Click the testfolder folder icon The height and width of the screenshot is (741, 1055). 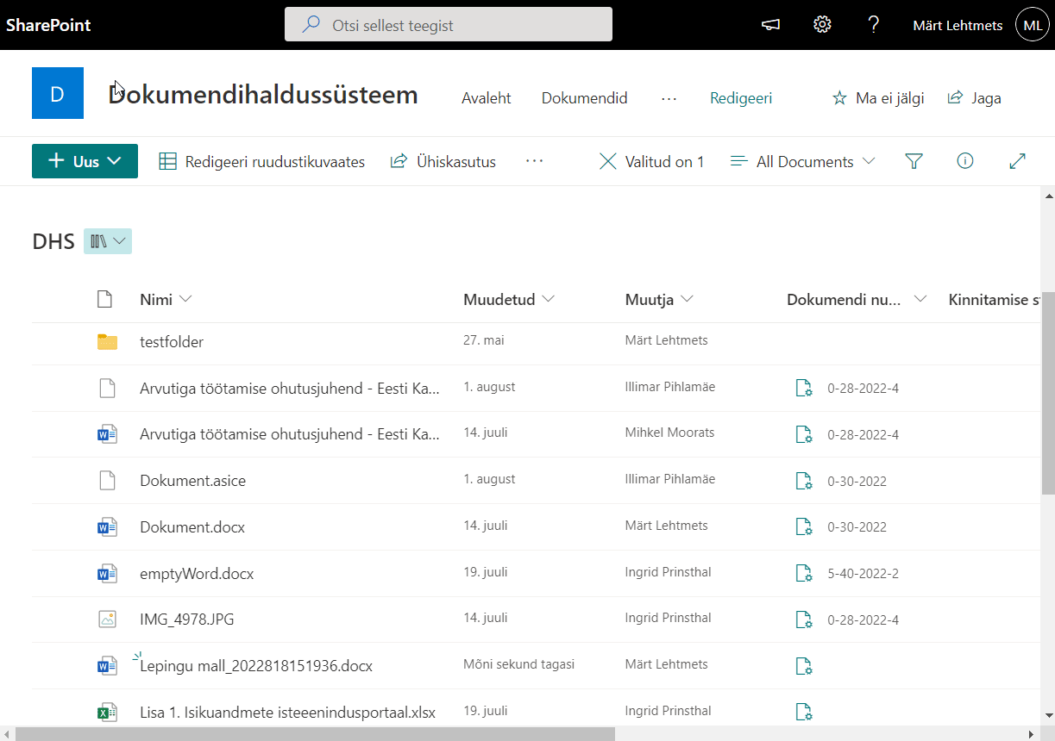[107, 342]
